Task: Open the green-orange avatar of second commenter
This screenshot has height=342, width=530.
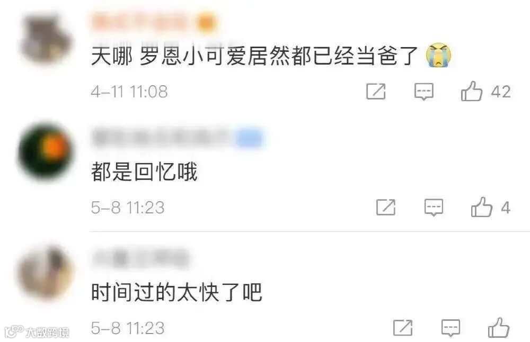Action: (46, 151)
